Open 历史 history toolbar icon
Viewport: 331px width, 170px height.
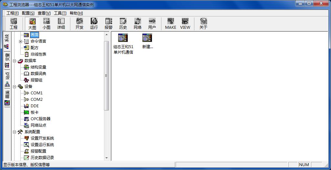[123, 24]
